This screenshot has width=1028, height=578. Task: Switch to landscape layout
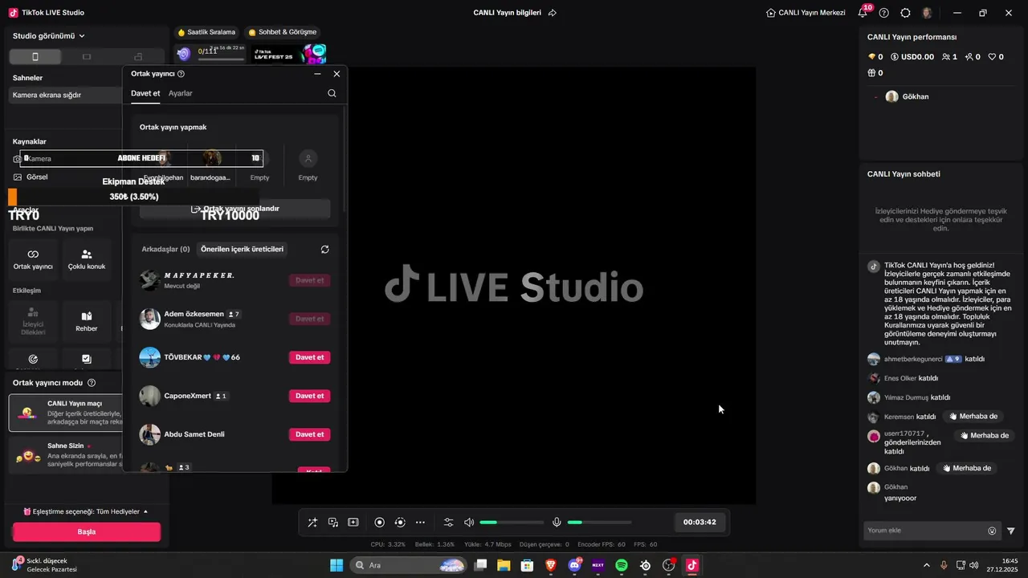[x=87, y=57]
